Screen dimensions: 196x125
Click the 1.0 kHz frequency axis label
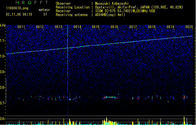(3, 56)
